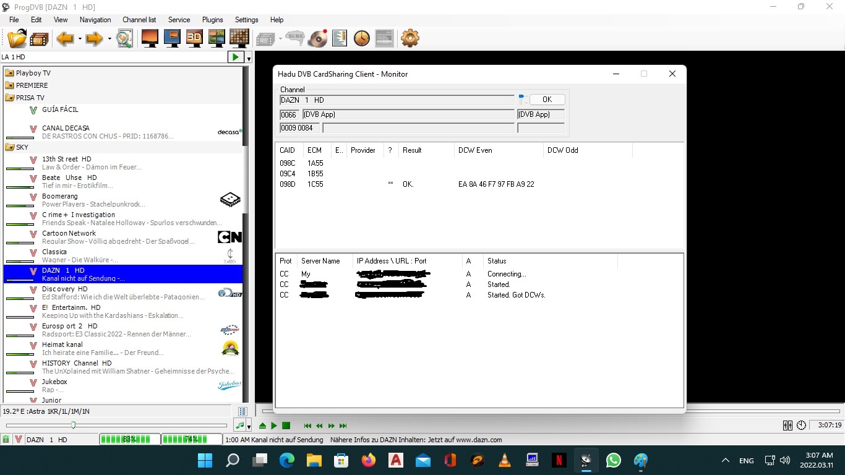The image size is (845, 475).
Task: Switch to 3D display mode icon
Action: coord(194,38)
